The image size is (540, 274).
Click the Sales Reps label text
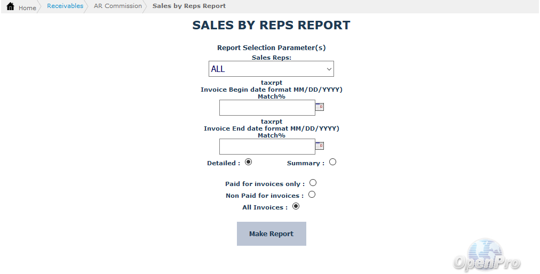click(271, 58)
